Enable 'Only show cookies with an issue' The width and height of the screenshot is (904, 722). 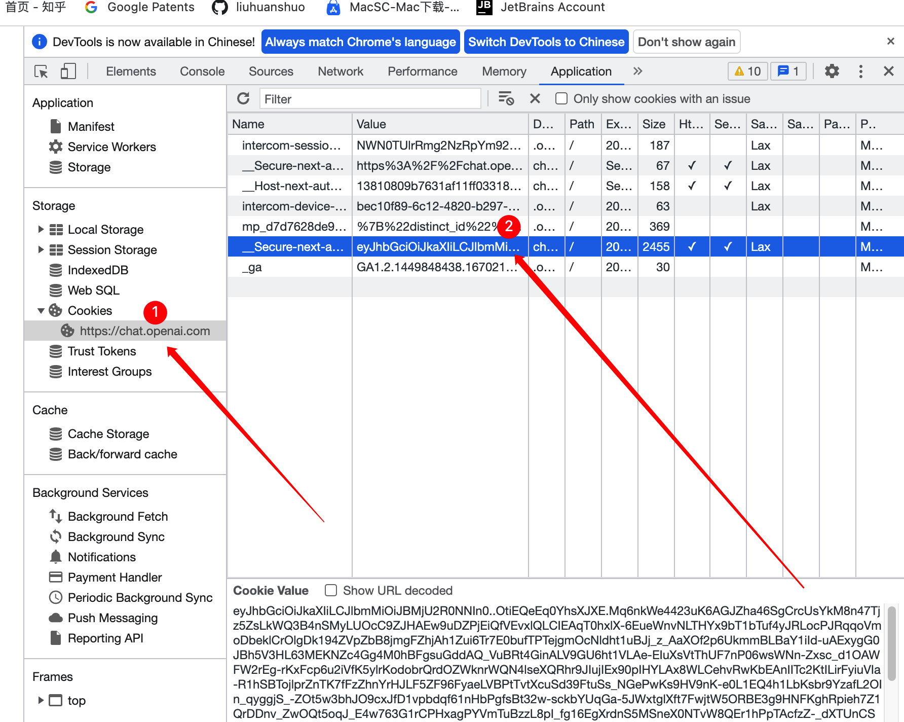tap(561, 98)
